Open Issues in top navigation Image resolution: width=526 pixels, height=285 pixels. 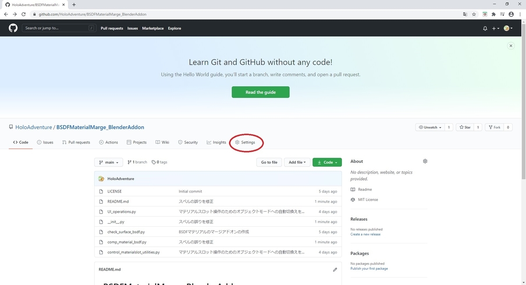[132, 28]
